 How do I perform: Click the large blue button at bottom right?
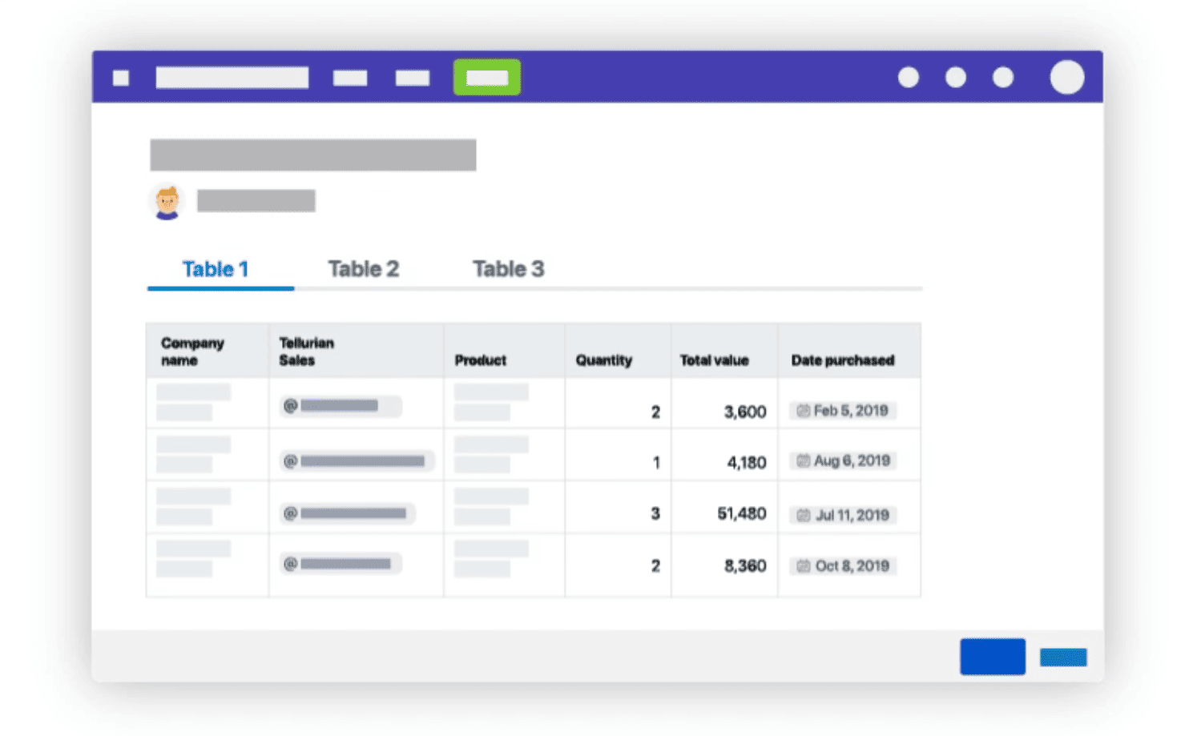(x=992, y=657)
